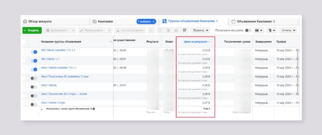Expand the dropdown arrow next to Дублировать
322x135 pixels.
click(x=73, y=30)
